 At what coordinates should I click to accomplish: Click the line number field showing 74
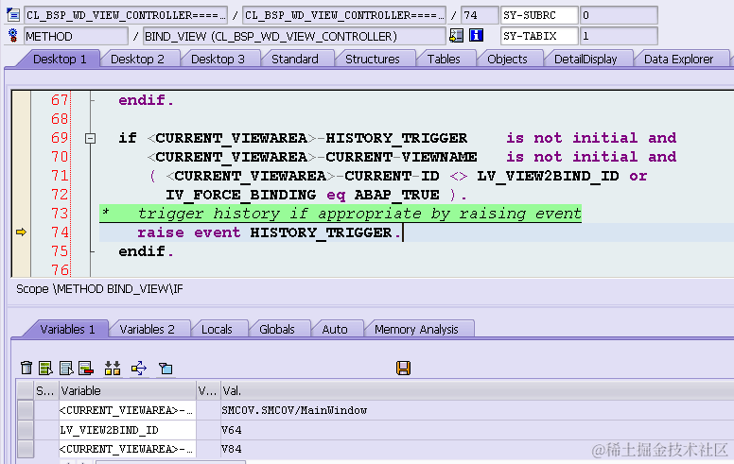[480, 15]
